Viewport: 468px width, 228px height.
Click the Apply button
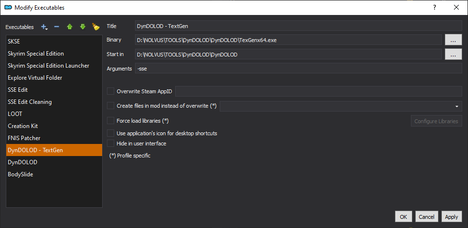(452, 217)
